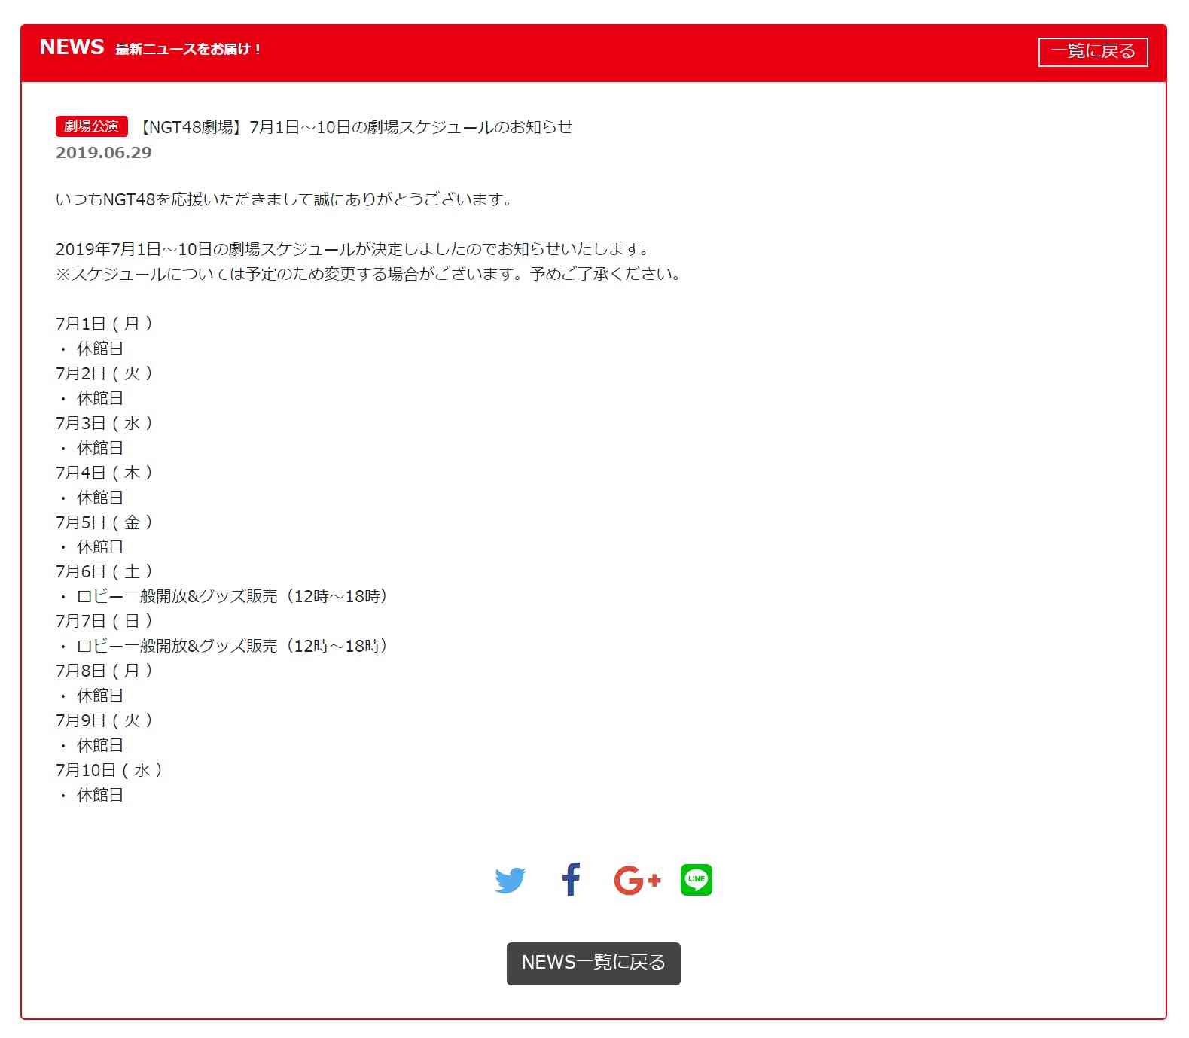Click the 7月6日（土）date heading
The image size is (1189, 1038).
coord(105,571)
